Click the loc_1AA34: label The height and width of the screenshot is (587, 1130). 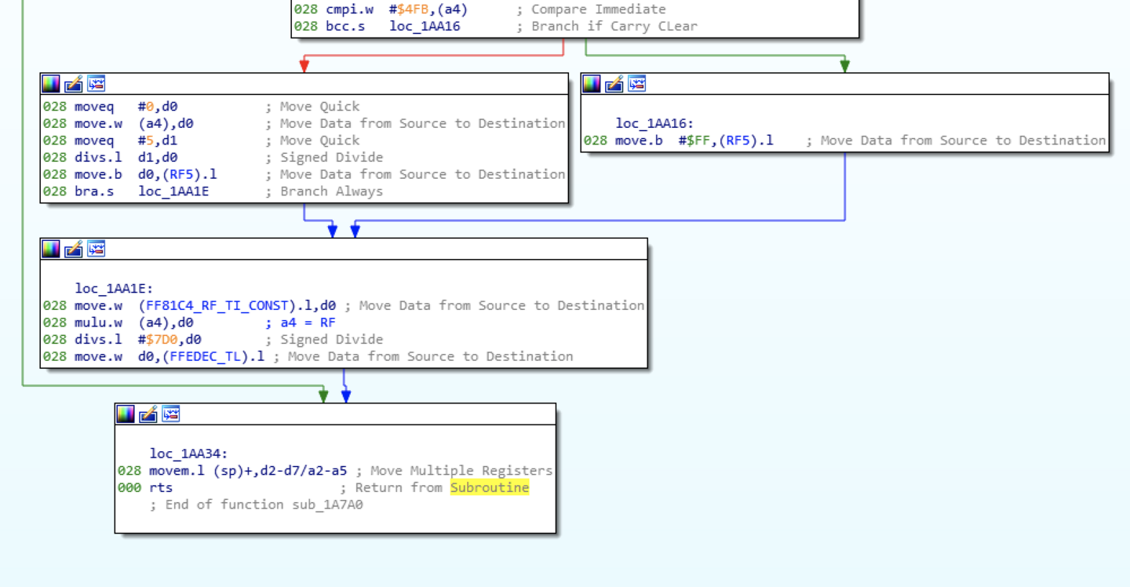click(x=189, y=453)
